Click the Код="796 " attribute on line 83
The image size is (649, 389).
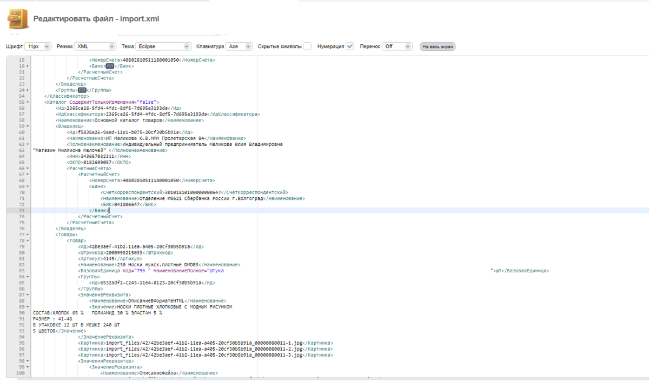coord(137,270)
